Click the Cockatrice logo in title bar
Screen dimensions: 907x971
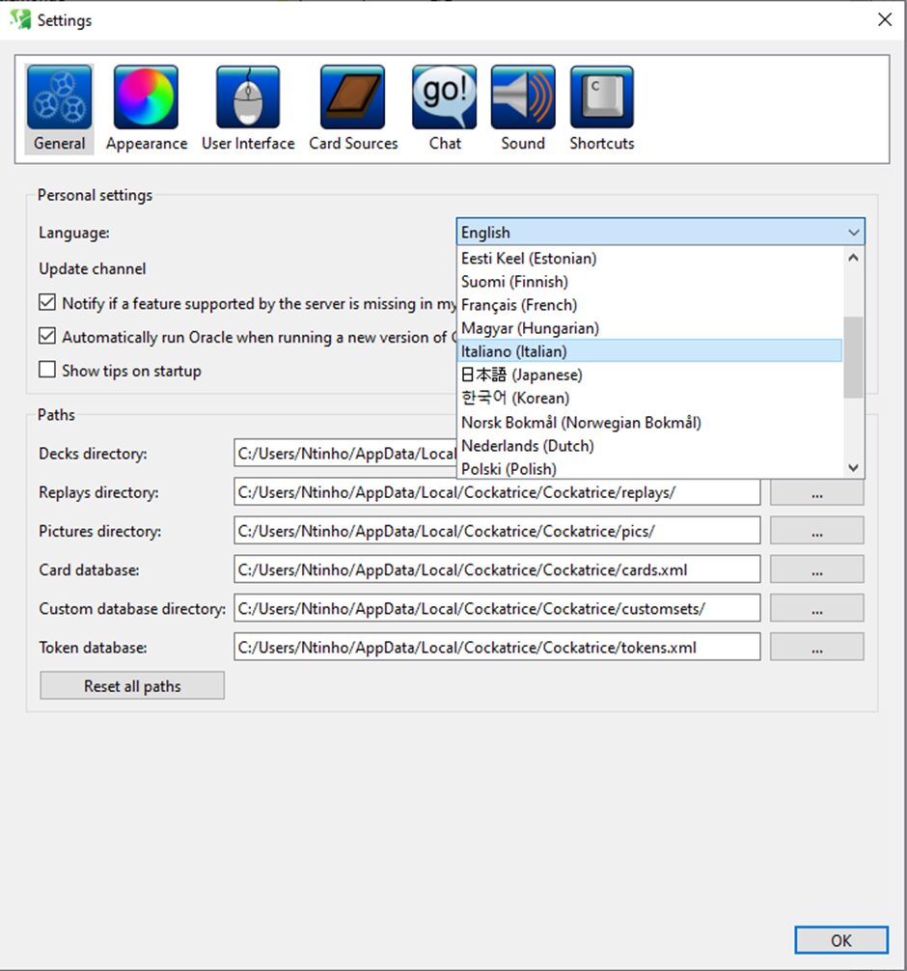click(x=20, y=19)
